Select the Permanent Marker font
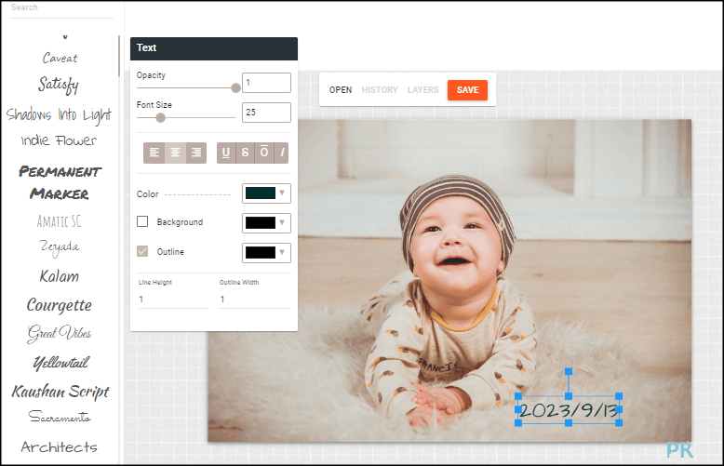The height and width of the screenshot is (466, 724). [x=60, y=182]
